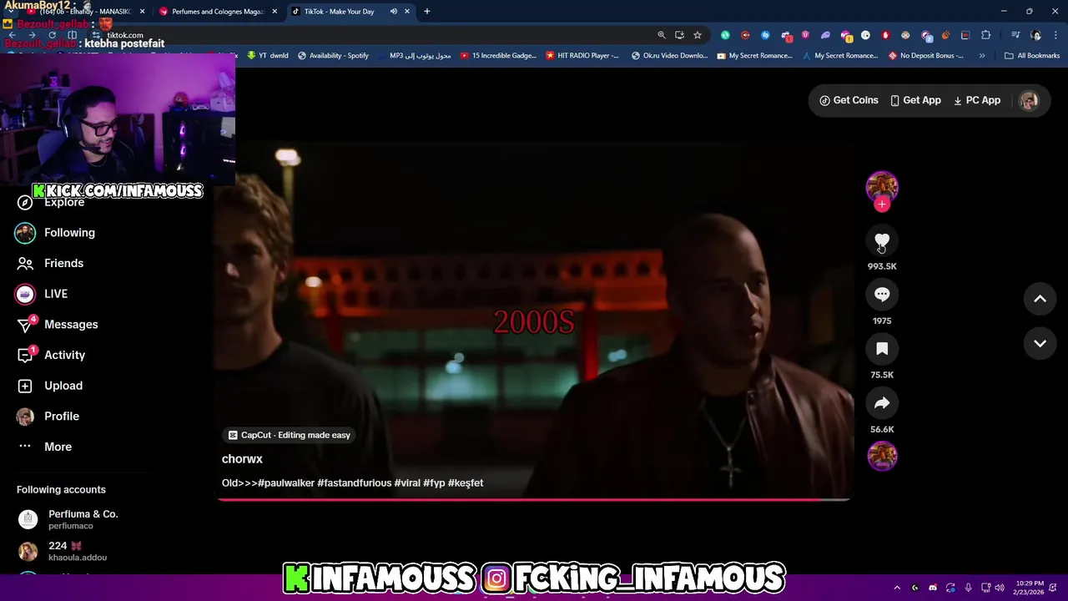
Task: Open a new browser tab
Action: coord(427,12)
